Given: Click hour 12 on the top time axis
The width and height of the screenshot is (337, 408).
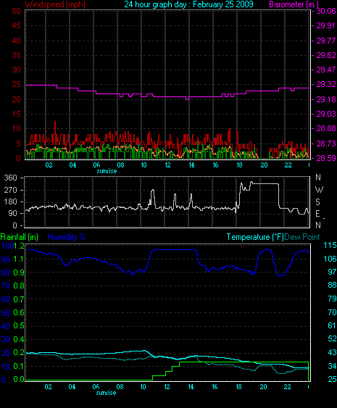Looking at the screenshot, I should click(x=167, y=165).
